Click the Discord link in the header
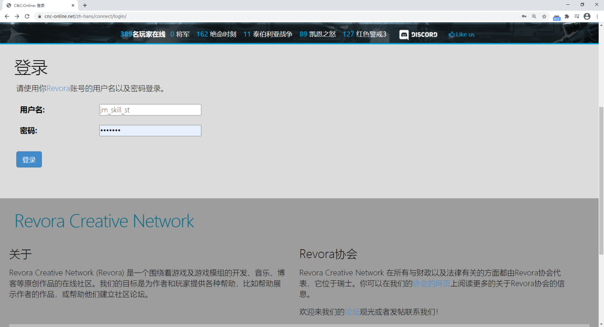Screen dimensions: 604x327 pyautogui.click(x=418, y=34)
